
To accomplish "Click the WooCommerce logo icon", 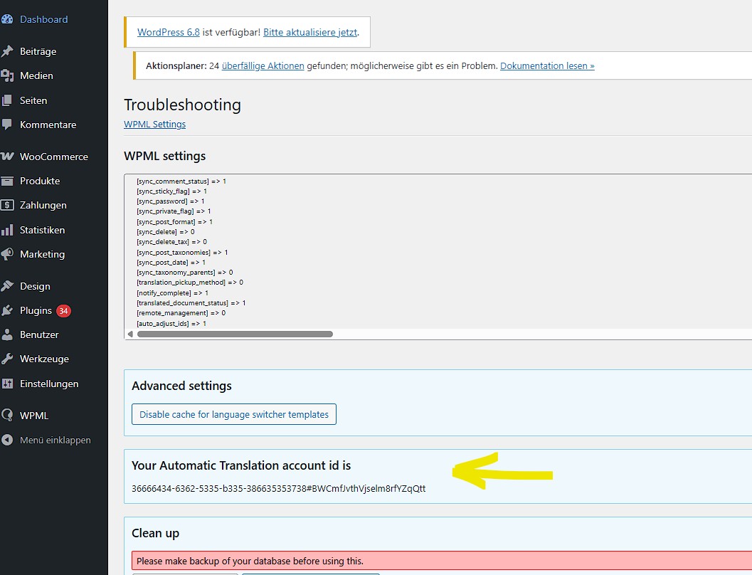I will pyautogui.click(x=7, y=157).
